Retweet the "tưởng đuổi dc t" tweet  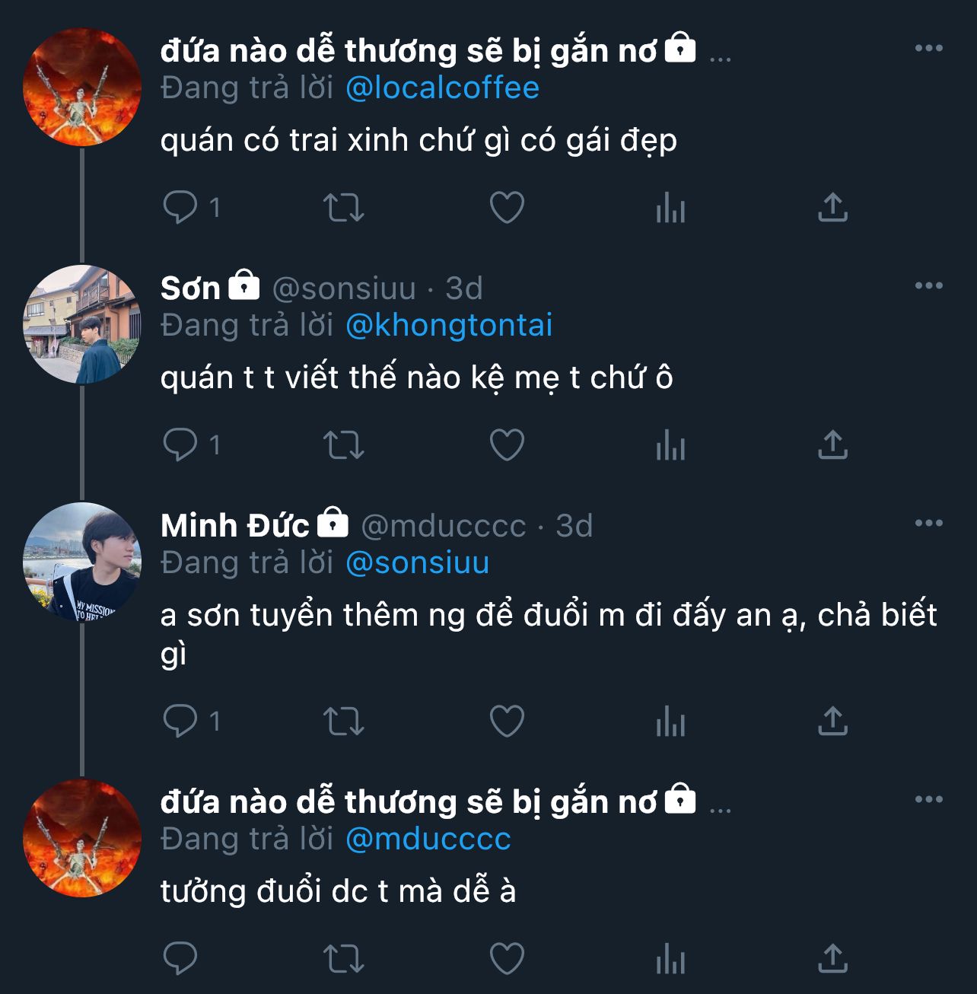tap(344, 958)
